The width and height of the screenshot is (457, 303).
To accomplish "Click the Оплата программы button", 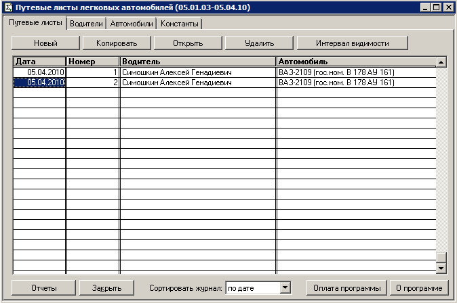I will pyautogui.click(x=346, y=288).
